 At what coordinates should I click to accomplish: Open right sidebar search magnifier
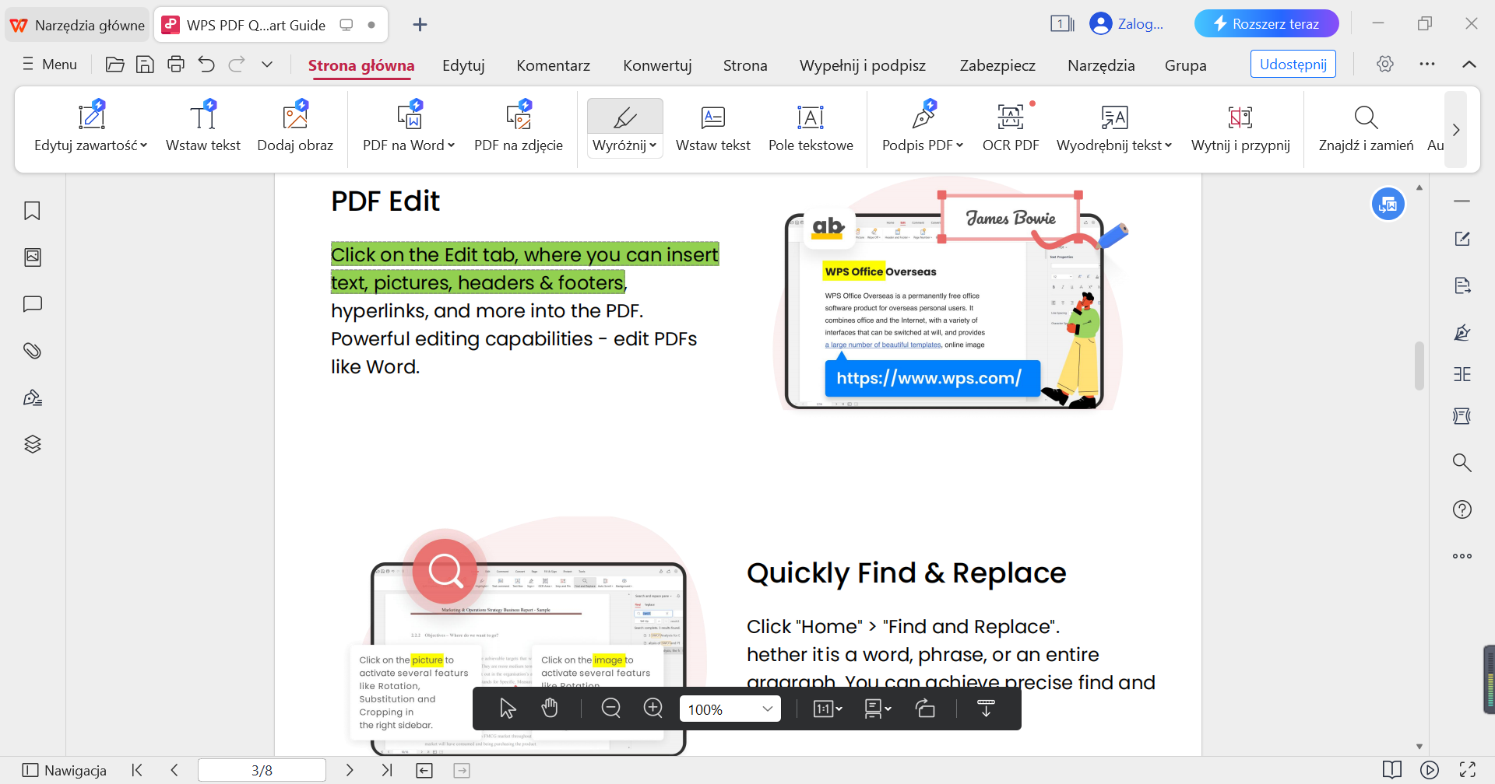[1462, 463]
